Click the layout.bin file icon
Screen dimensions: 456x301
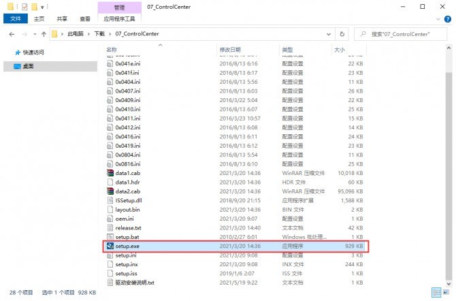click(110, 210)
